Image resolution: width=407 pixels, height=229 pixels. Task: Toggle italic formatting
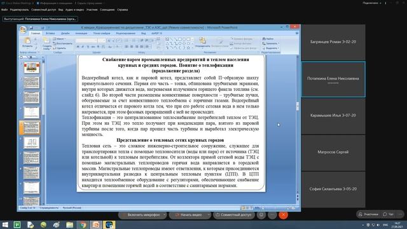[83, 46]
